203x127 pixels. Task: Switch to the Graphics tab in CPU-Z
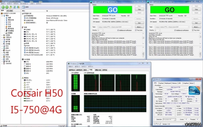(x=186, y=83)
